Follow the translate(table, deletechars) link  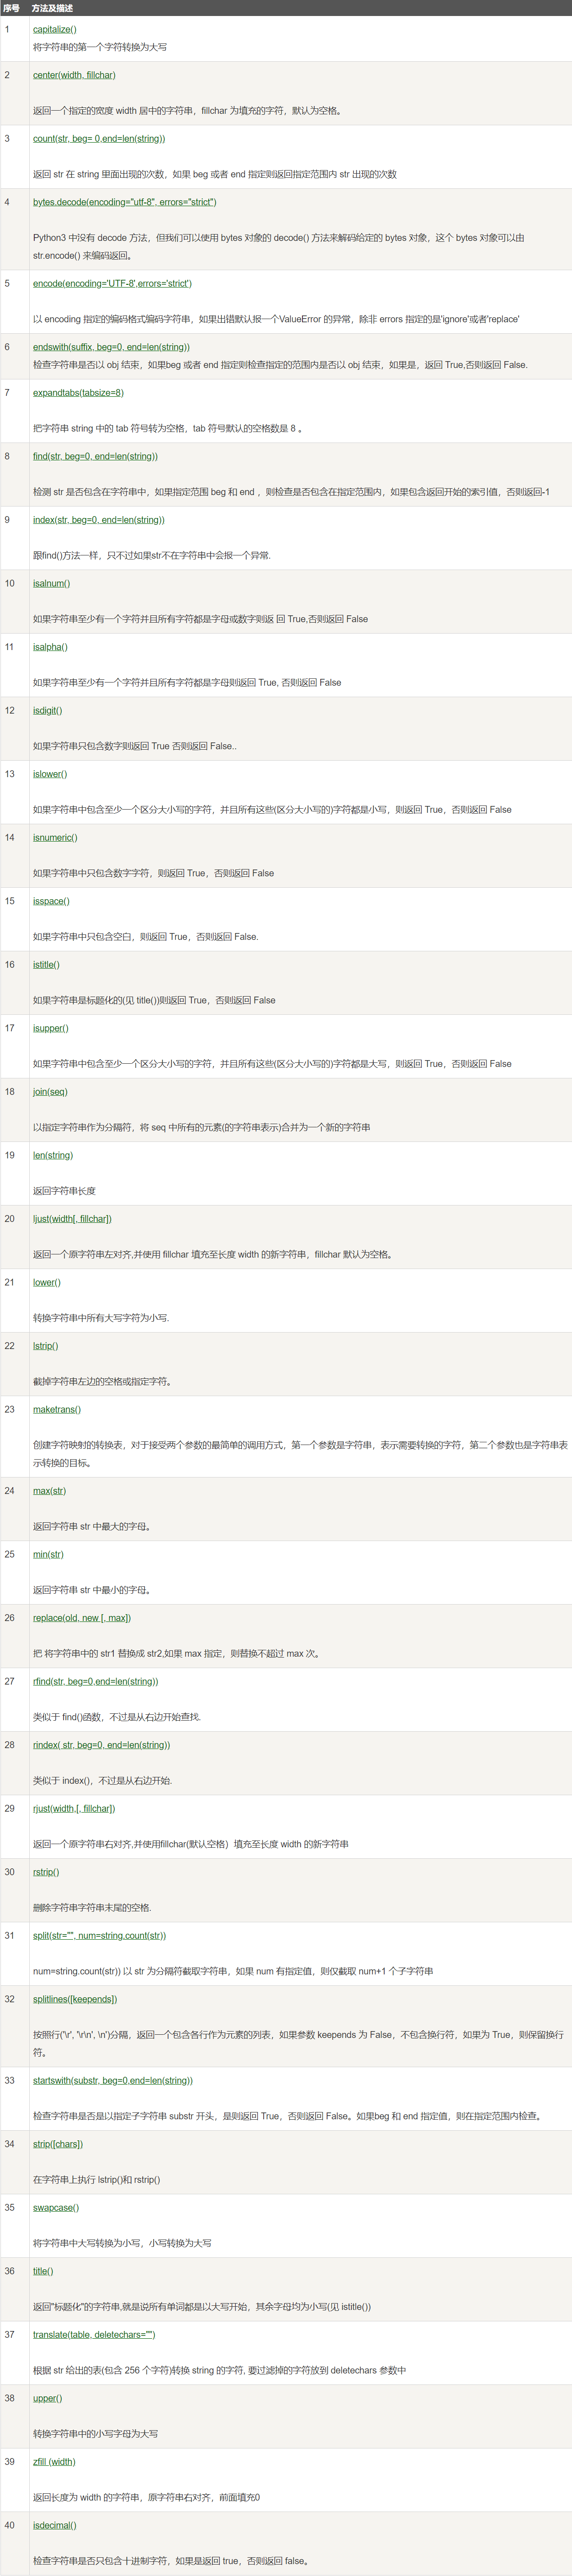pyautogui.click(x=94, y=2334)
